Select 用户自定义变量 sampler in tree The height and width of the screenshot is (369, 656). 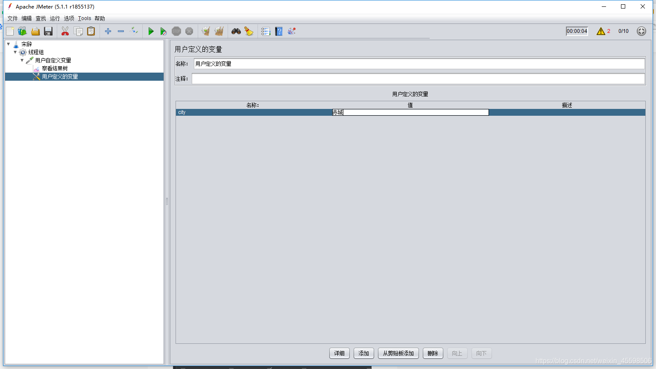coord(53,60)
